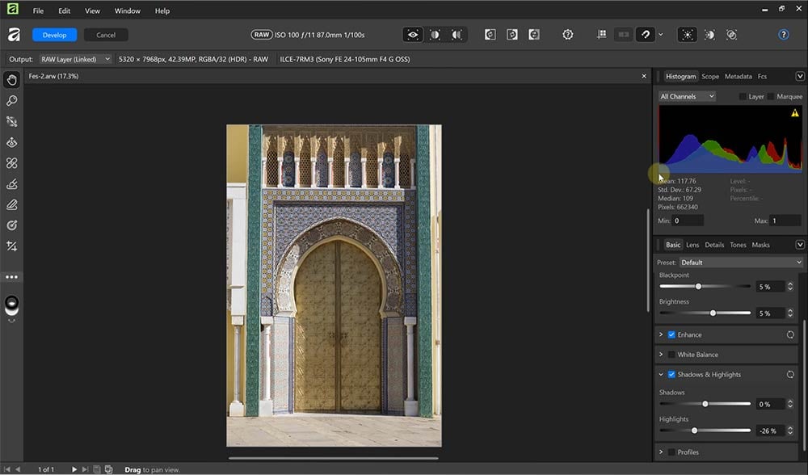This screenshot has width=808, height=475.
Task: Toggle the snapping magnet icon
Action: pos(645,34)
